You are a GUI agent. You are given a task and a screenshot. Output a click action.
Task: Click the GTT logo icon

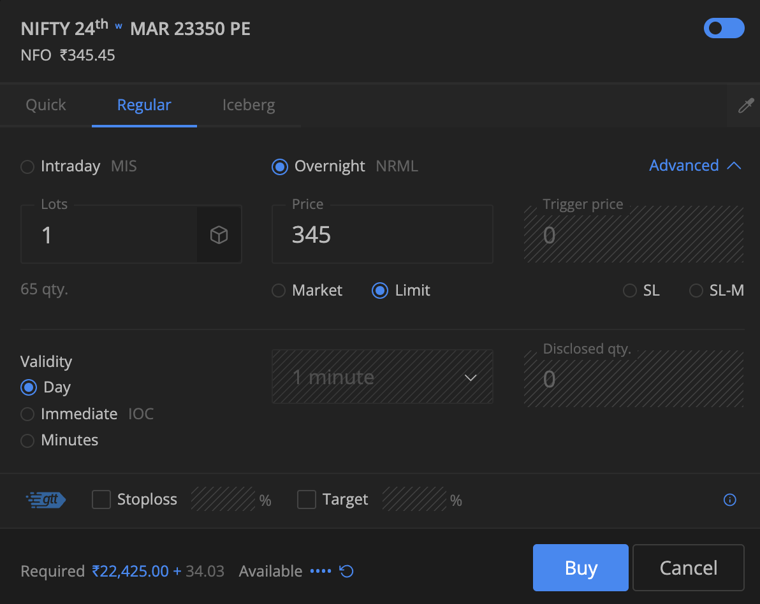(x=45, y=500)
